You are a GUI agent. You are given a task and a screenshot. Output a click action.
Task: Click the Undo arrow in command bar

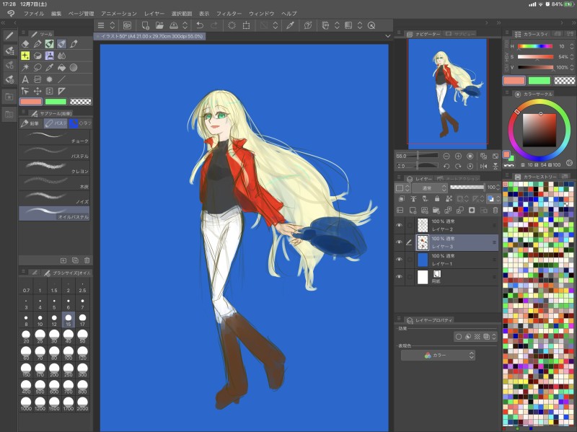coord(200,25)
